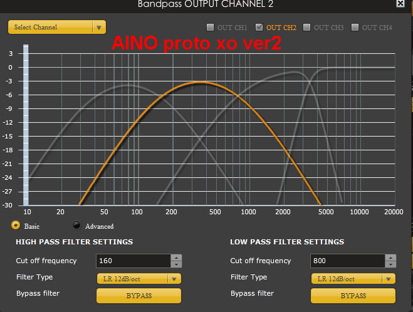
Task: Click the OUT CH4 label
Action: point(377,28)
